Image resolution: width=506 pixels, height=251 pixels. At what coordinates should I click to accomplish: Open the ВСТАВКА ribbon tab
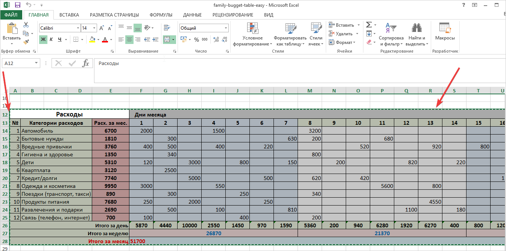69,15
